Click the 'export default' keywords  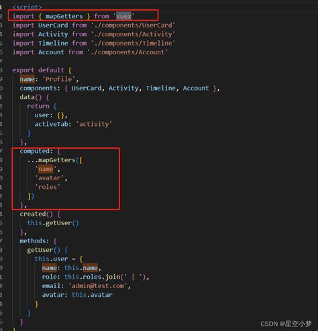(x=38, y=70)
